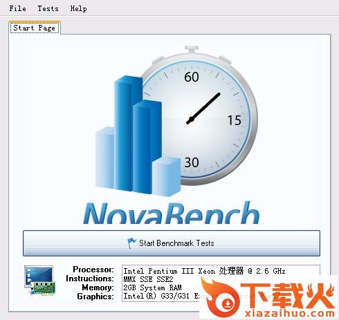Click the 2GB System RAM text
Image resolution: width=339 pixels, height=320 pixels.
[152, 288]
